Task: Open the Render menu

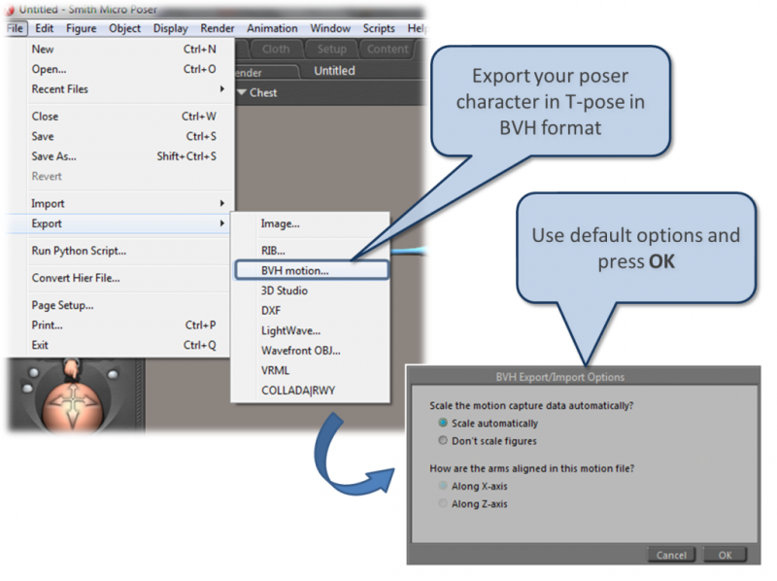Action: [x=217, y=28]
